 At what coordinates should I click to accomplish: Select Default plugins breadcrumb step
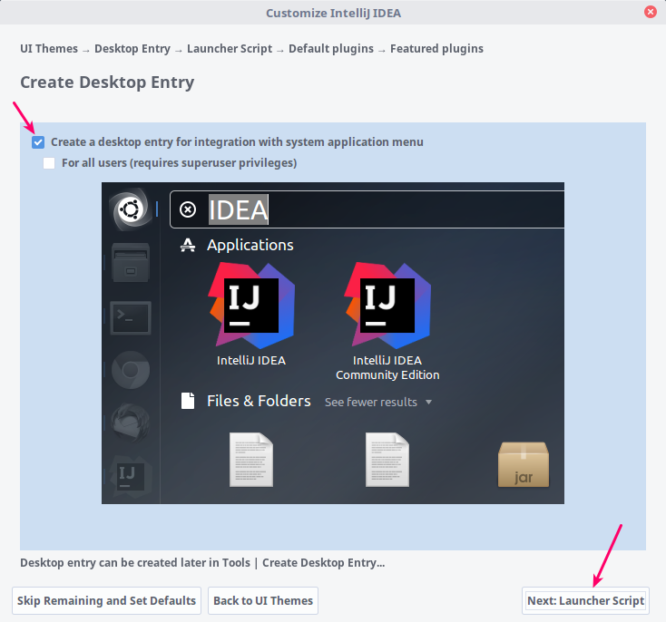click(331, 49)
